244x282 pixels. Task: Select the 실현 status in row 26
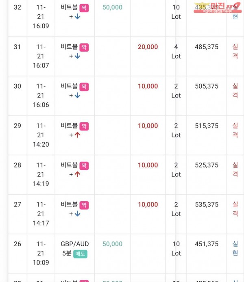235,248
